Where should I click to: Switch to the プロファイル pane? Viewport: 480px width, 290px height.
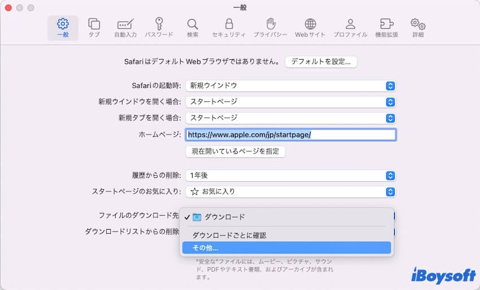(x=350, y=28)
